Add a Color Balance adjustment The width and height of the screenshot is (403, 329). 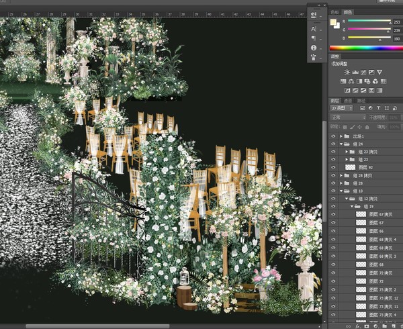[351, 81]
